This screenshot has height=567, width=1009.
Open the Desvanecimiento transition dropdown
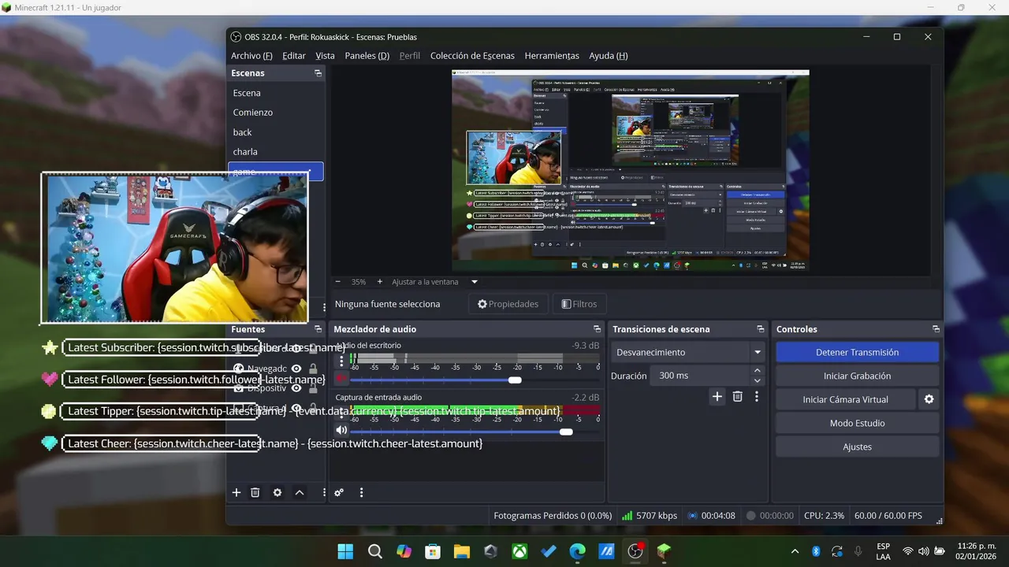[689, 352]
